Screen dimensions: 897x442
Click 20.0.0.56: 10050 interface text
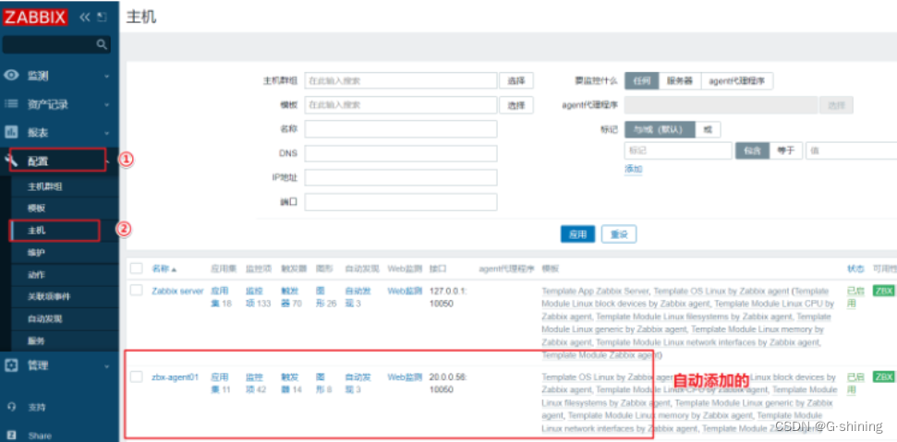coord(449,383)
